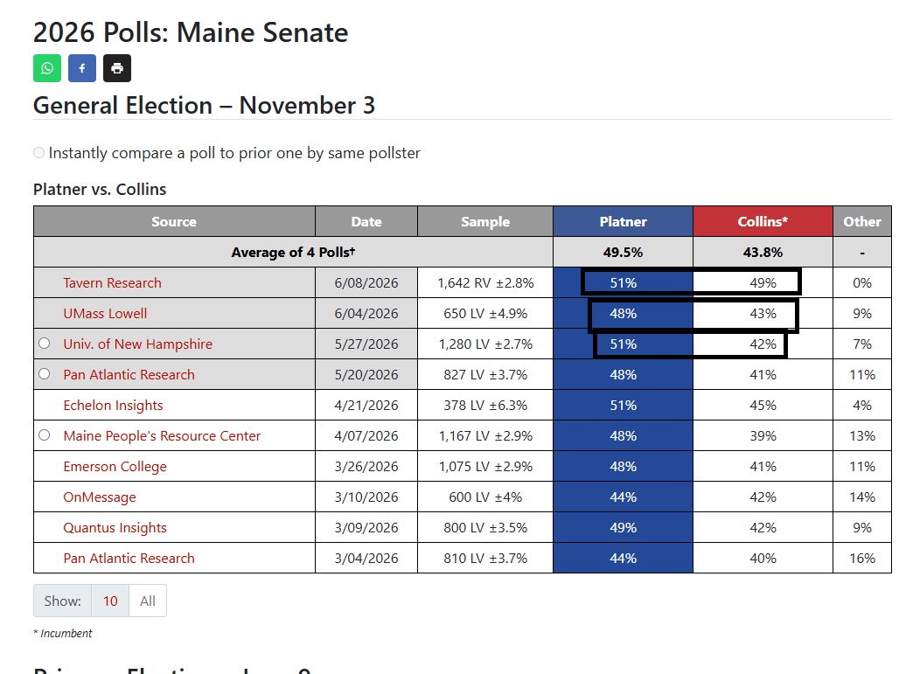This screenshot has height=674, width=913.
Task: Click the Source column header
Action: coord(174,222)
